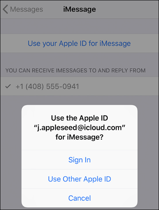Tap the dimmed background right of the dialog
The height and width of the screenshot is (210, 159).
pyautogui.click(x=148, y=154)
